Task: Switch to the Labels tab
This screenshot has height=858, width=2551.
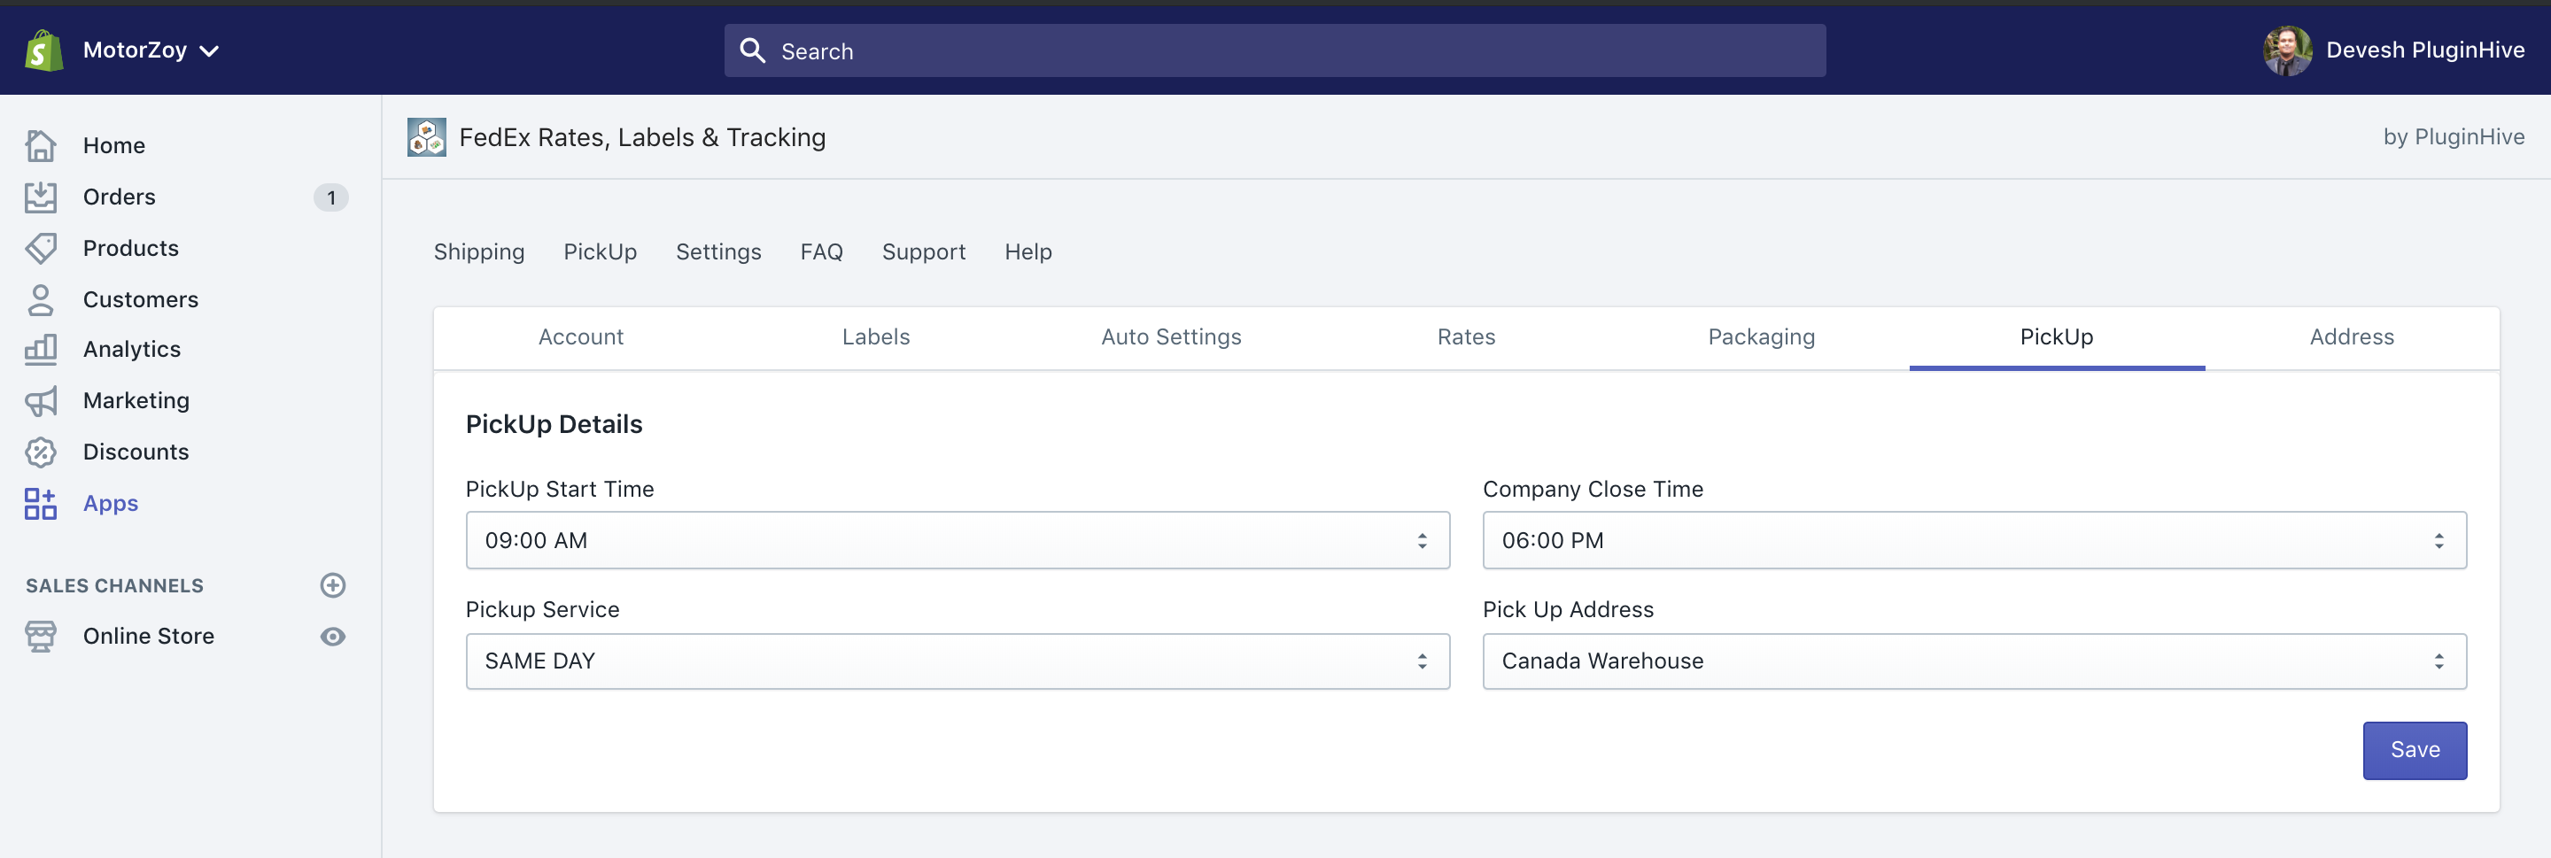Action: click(x=876, y=337)
